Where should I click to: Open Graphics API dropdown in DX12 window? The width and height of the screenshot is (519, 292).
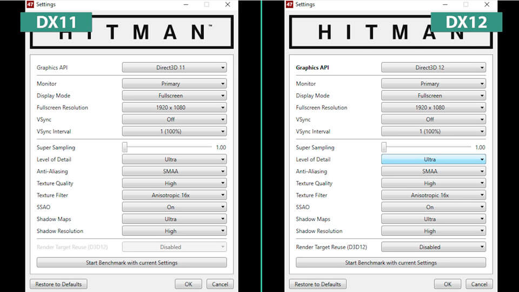434,68
